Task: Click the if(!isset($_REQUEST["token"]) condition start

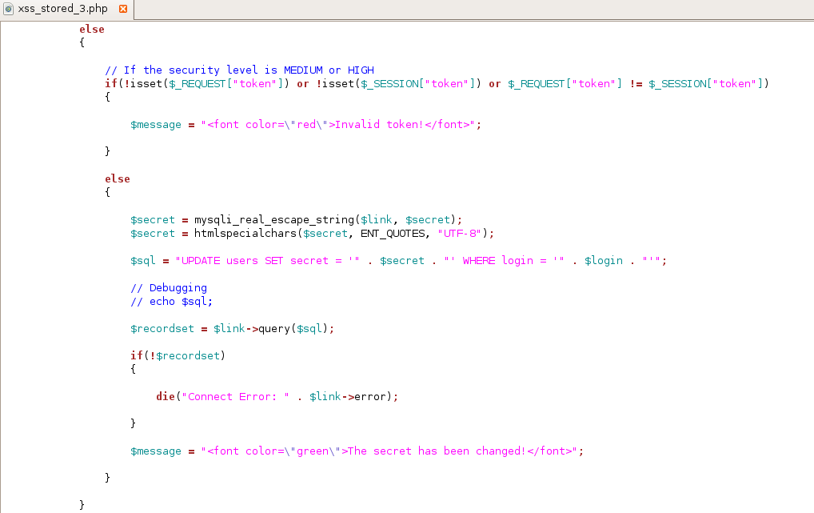Action: [197, 84]
